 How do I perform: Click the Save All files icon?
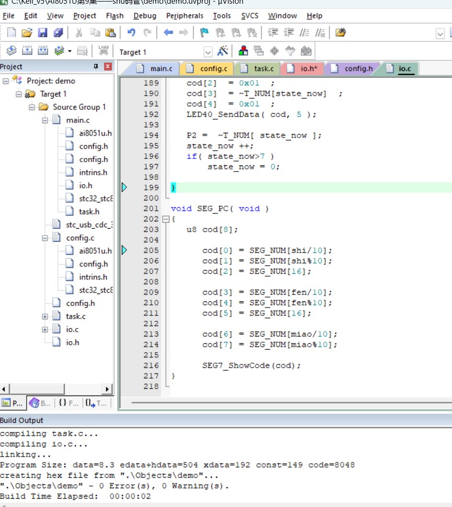pos(59,32)
